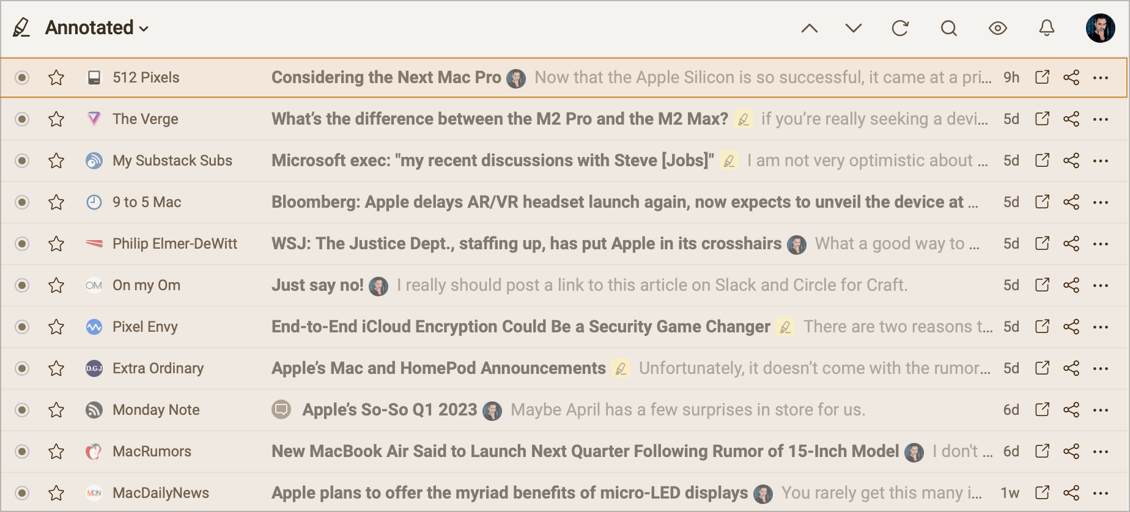Open more options for Pixel Envy article
The image size is (1130, 512).
(x=1101, y=327)
